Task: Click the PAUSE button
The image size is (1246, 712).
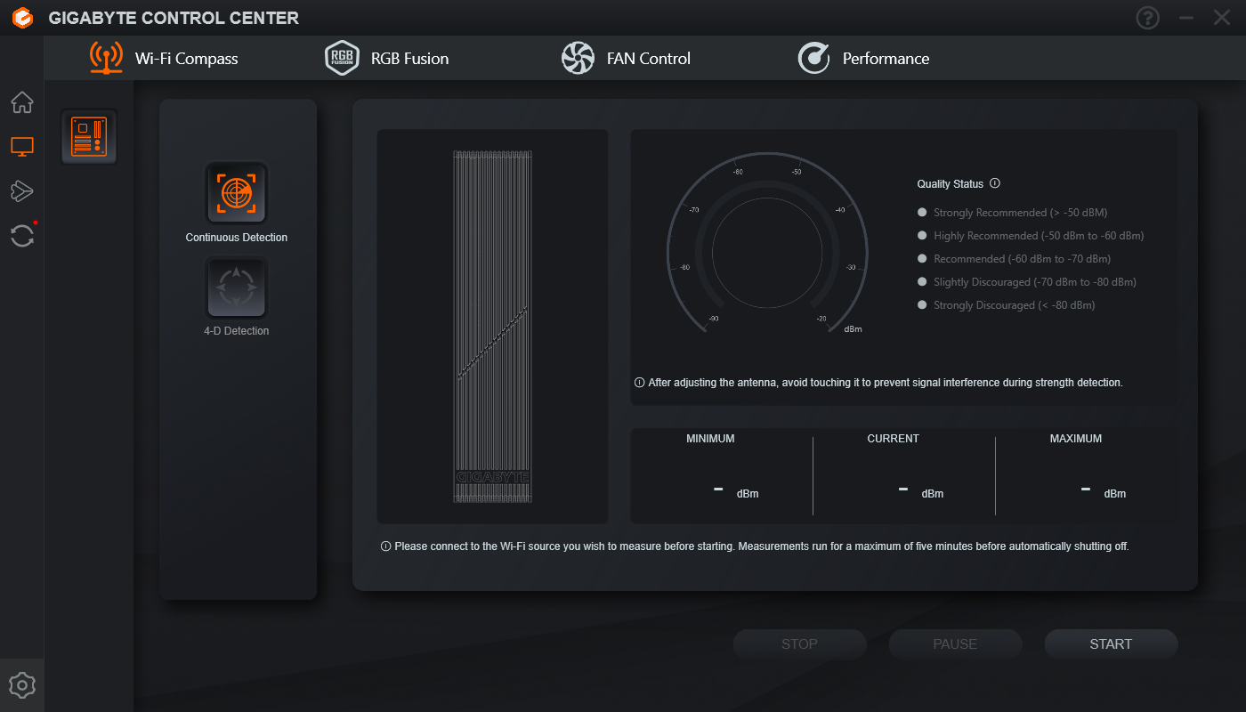Action: tap(955, 644)
